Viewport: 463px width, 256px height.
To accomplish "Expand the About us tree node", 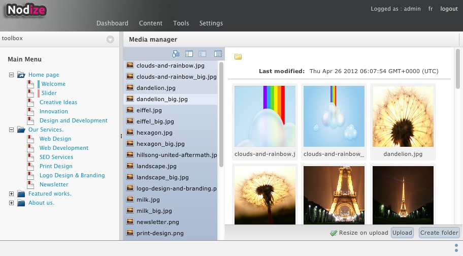I will tap(11, 203).
